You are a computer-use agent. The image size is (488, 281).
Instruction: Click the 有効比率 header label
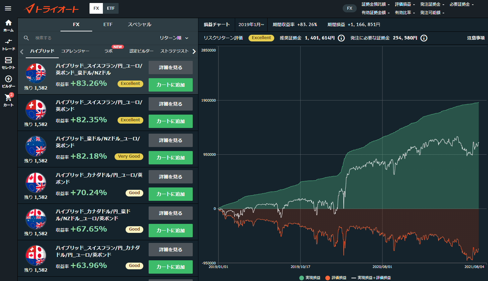coord(403,13)
